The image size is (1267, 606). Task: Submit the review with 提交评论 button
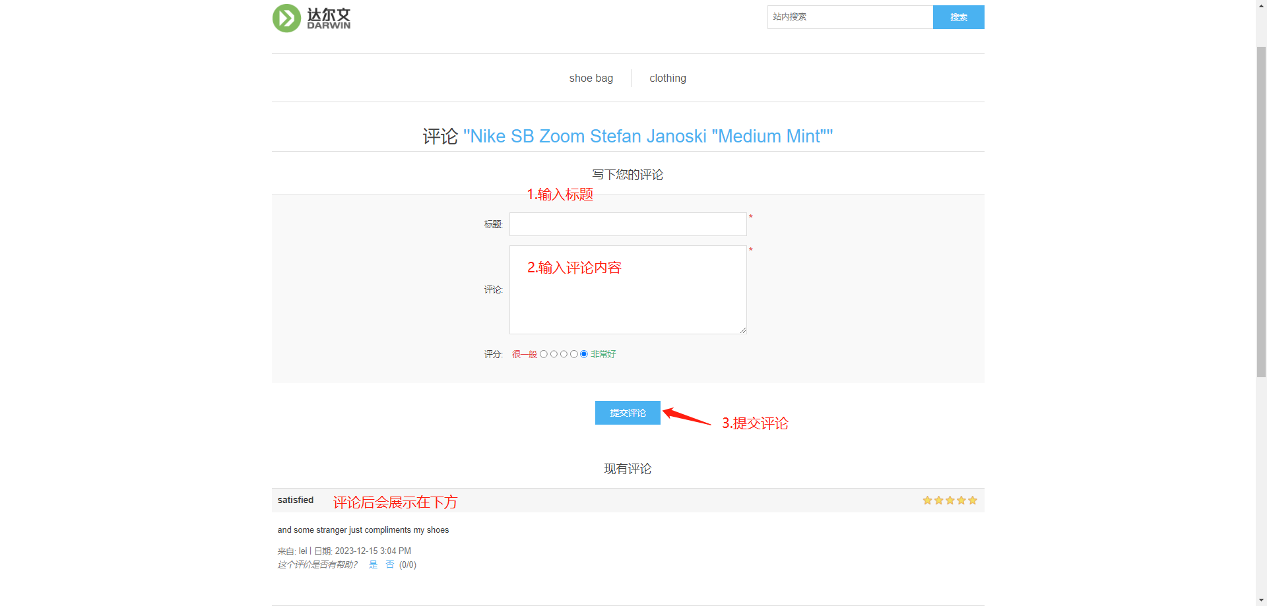point(628,413)
